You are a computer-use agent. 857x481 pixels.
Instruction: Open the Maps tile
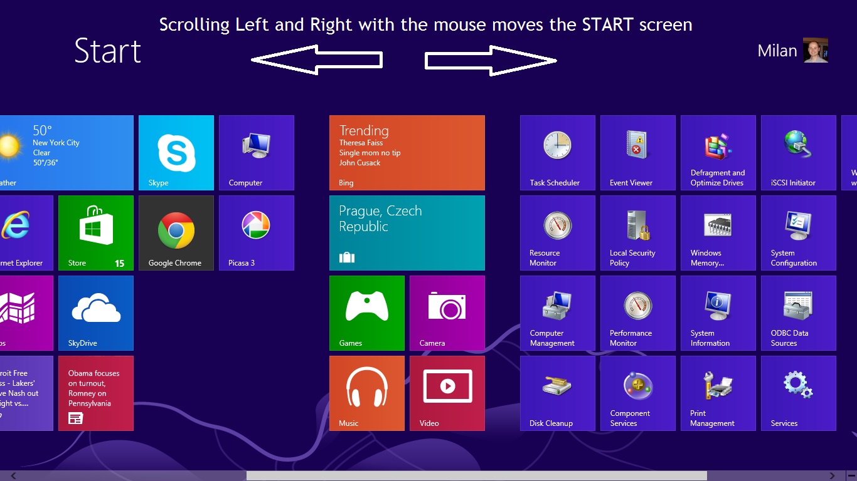[26, 313]
